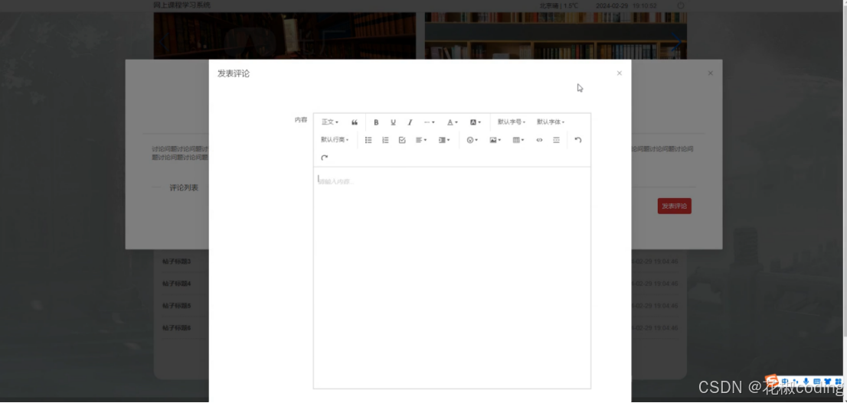Screen dimensions: 847x403
Task: Go to next carousel image arrow
Action: pyautogui.click(x=675, y=41)
